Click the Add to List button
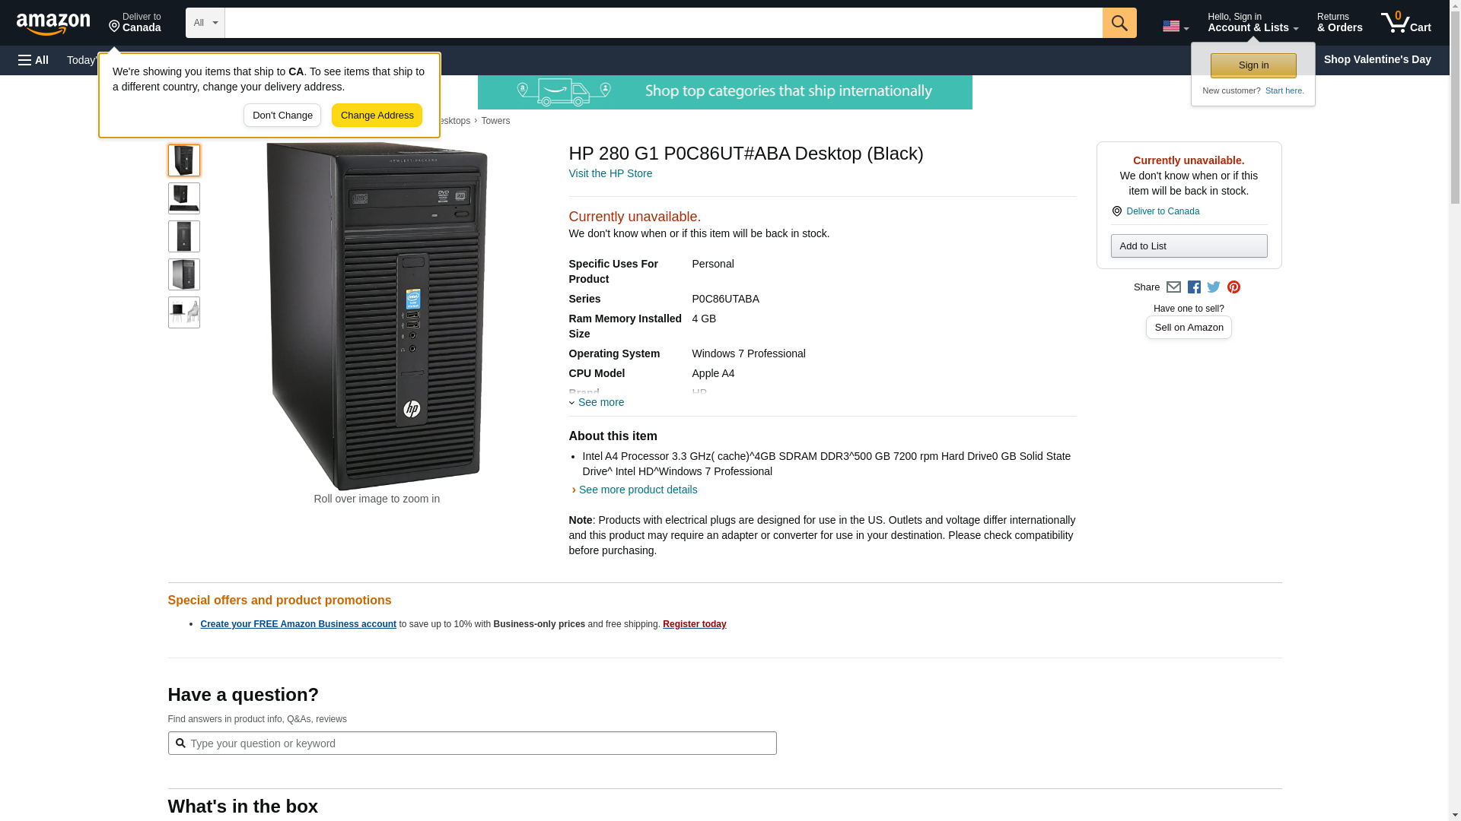 1189,246
